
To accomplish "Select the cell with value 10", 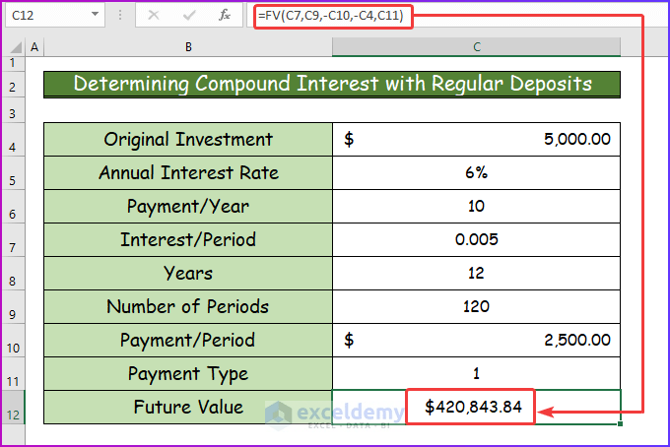I will [x=477, y=206].
